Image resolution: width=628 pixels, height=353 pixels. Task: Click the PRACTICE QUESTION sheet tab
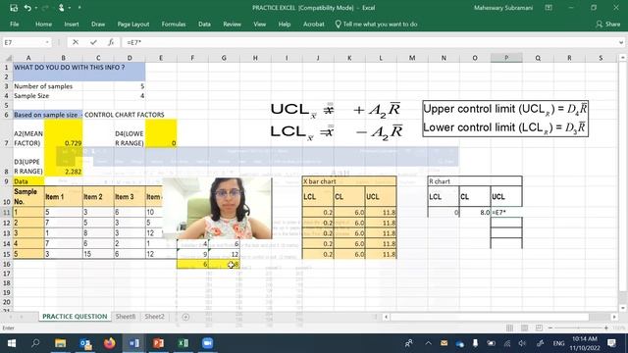pyautogui.click(x=75, y=316)
